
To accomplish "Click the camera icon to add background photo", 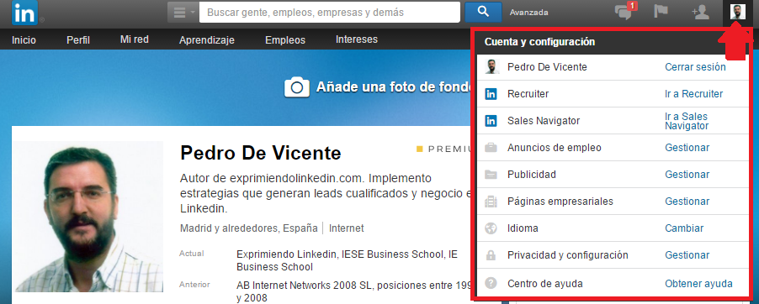I will (297, 87).
